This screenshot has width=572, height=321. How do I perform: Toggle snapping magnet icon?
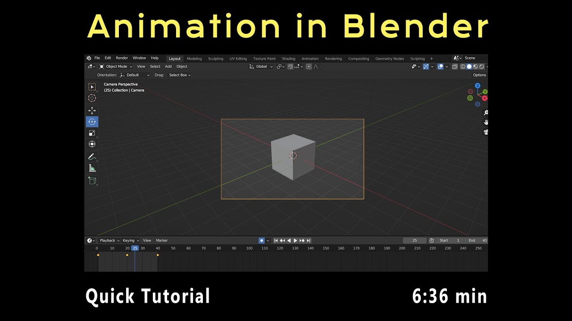click(x=290, y=66)
